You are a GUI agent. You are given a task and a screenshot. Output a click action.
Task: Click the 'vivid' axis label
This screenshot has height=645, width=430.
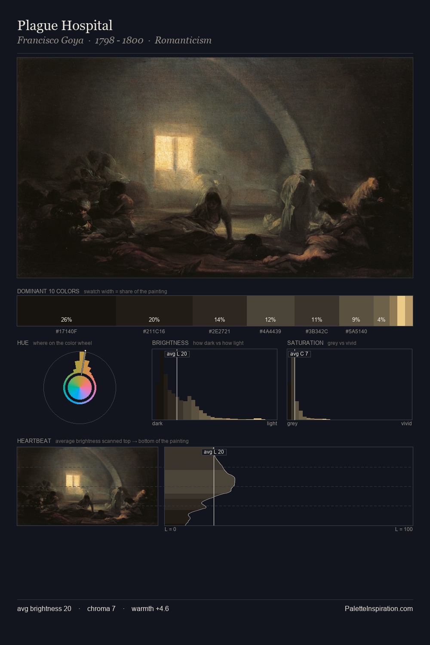coord(406,424)
